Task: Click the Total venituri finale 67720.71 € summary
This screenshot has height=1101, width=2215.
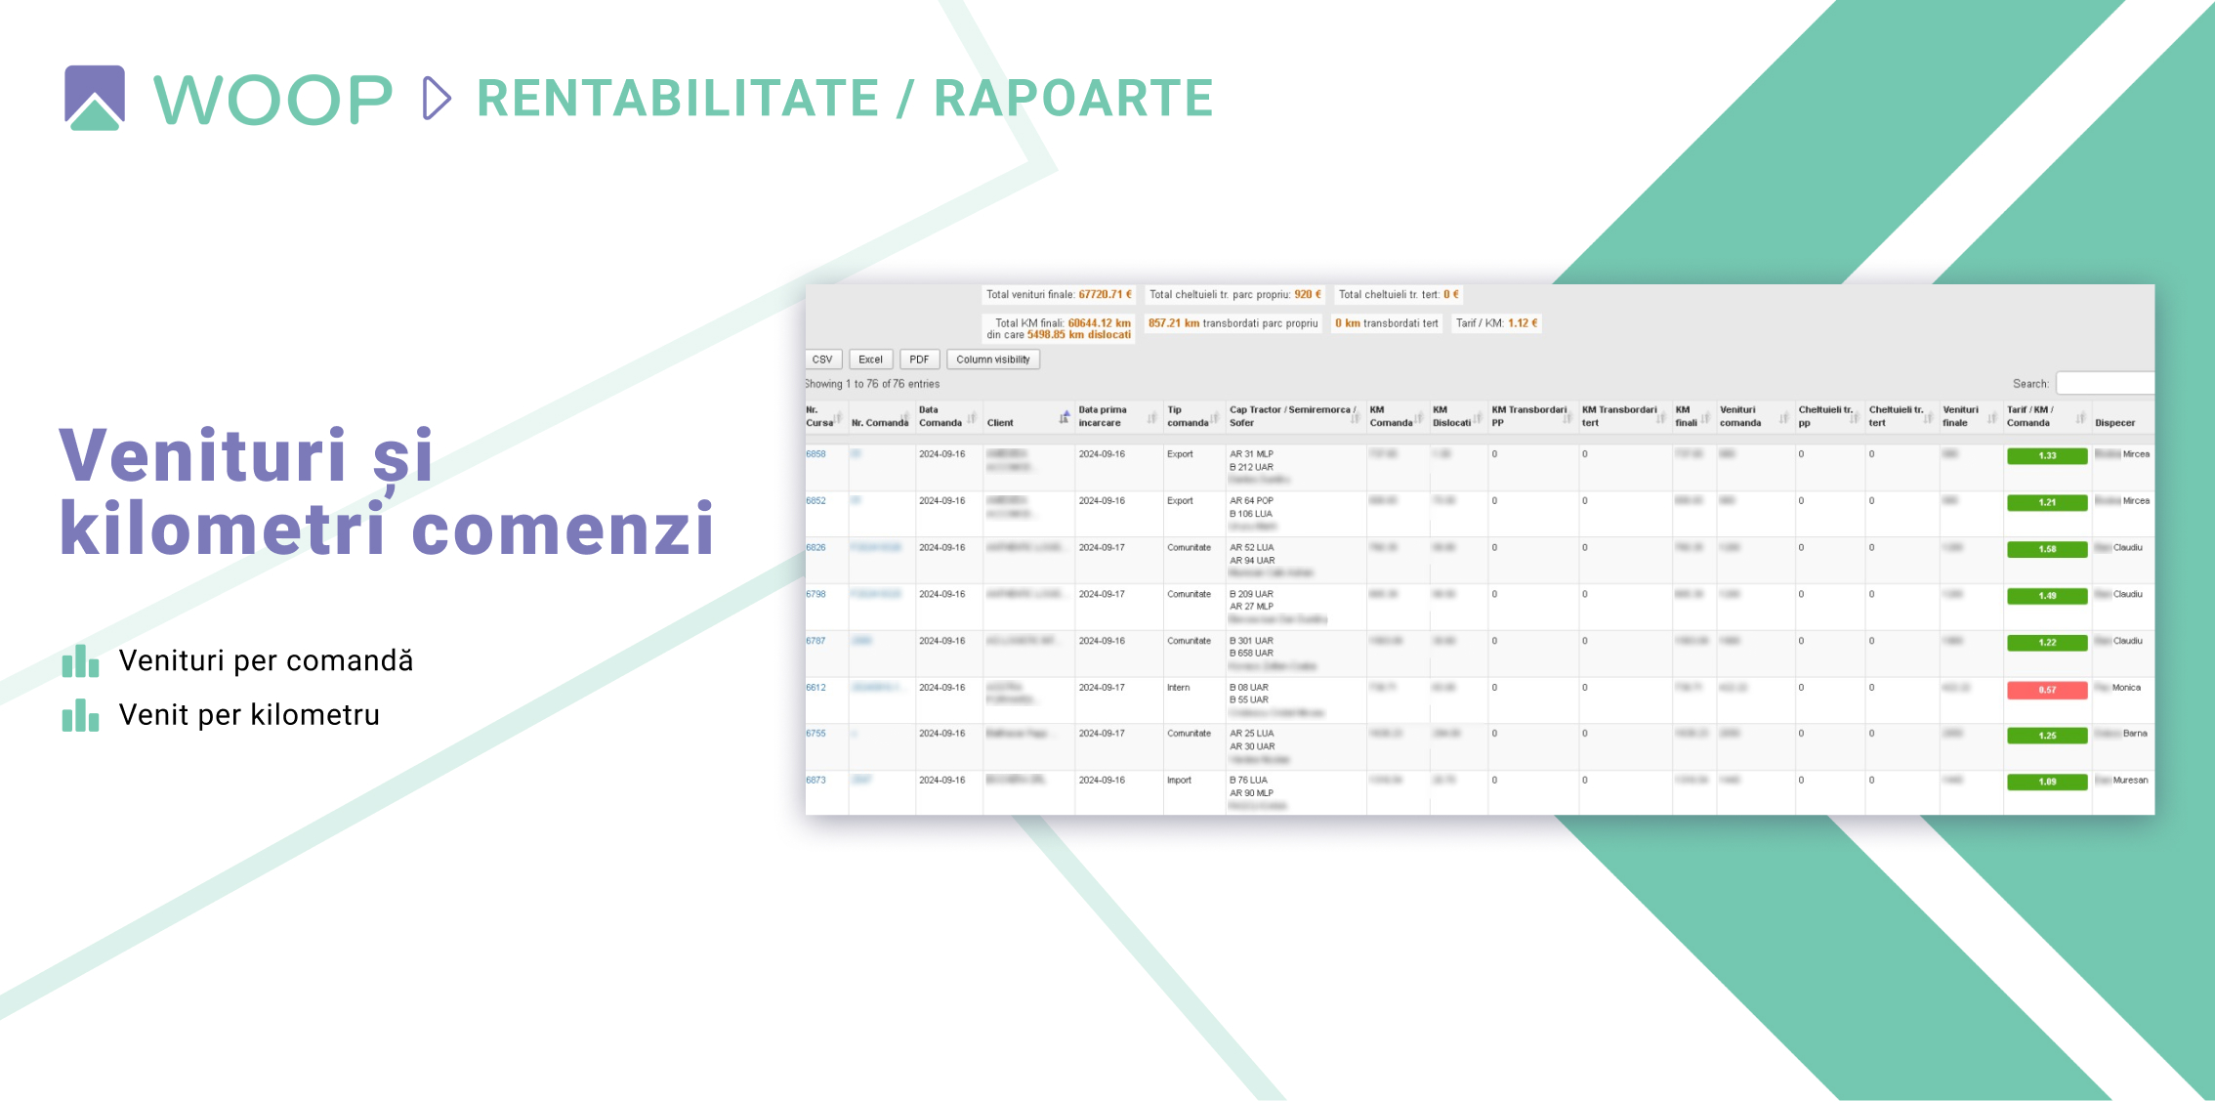Action: (x=1059, y=295)
